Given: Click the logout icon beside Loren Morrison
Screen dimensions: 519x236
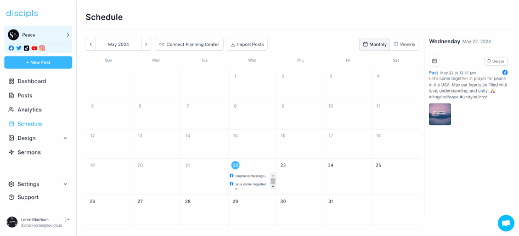Looking at the screenshot, I should 67,219.
